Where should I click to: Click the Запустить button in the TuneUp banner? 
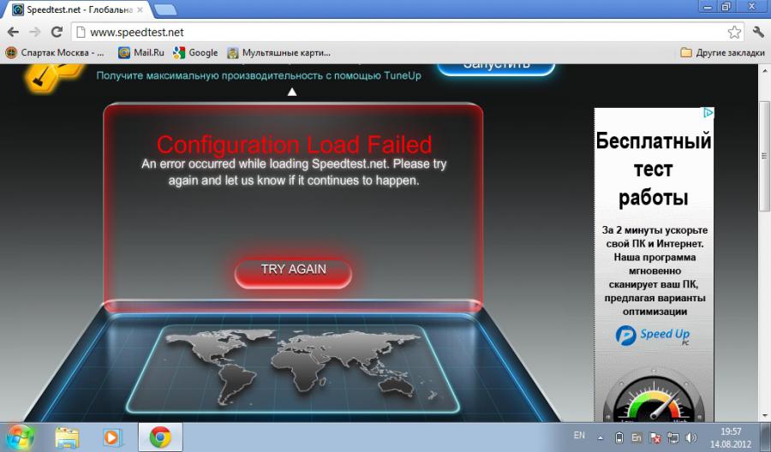[496, 68]
